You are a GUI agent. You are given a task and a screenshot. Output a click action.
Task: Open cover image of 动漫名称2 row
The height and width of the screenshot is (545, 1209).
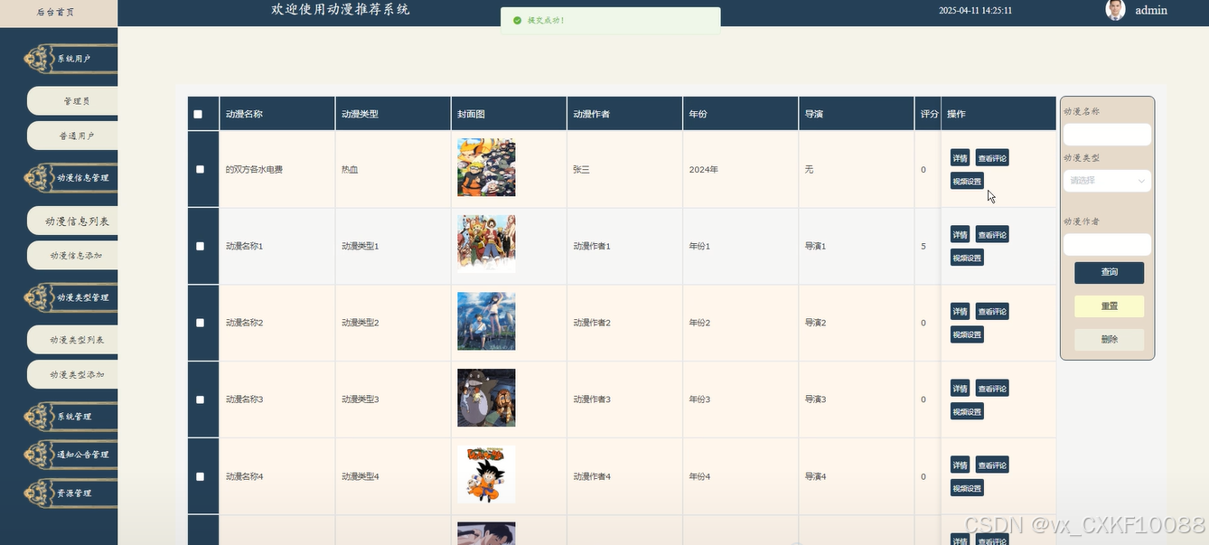point(486,321)
